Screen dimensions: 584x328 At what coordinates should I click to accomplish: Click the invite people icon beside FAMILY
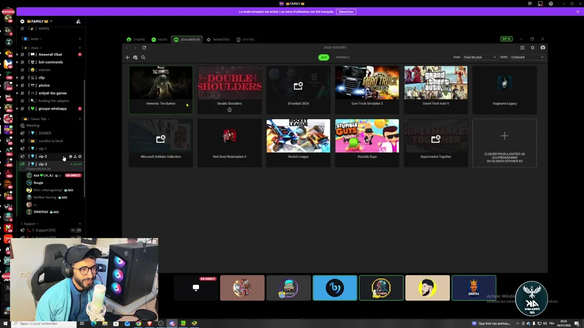[78, 21]
